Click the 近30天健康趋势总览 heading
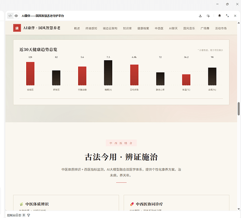The height and width of the screenshot is (218, 241). pos(38,50)
